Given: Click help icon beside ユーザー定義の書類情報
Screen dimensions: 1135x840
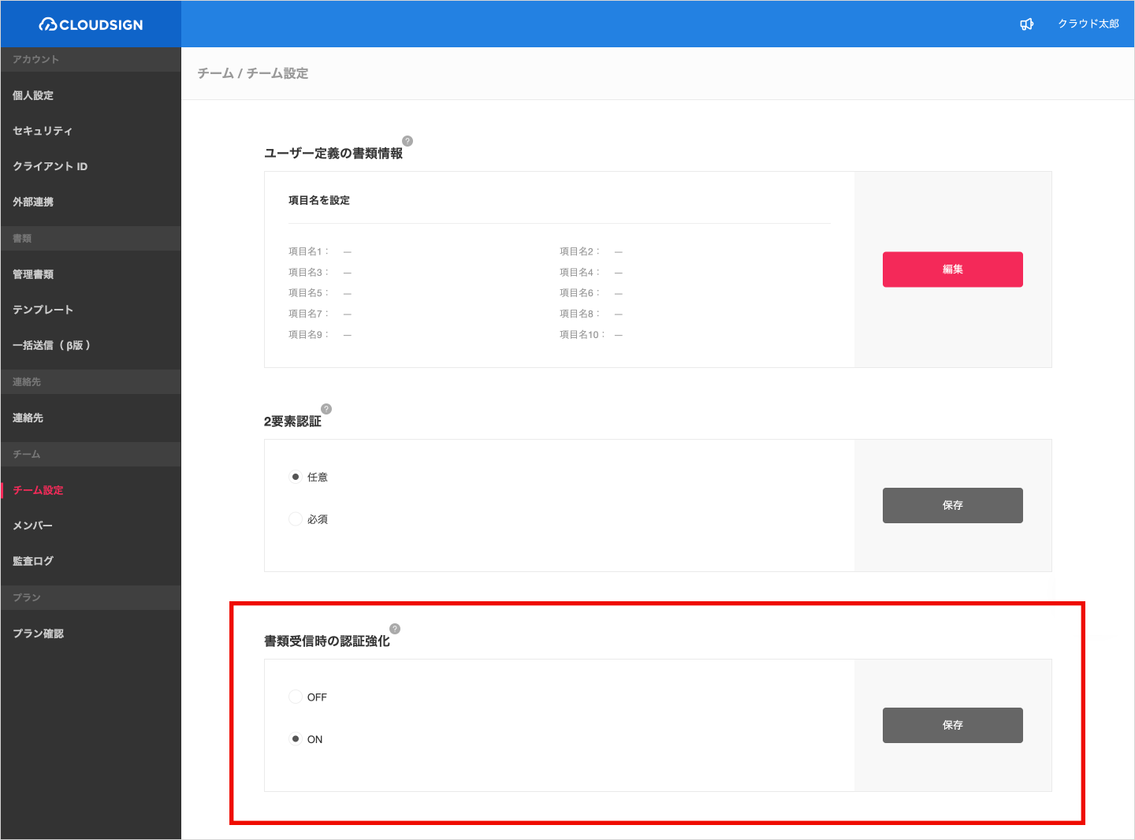Looking at the screenshot, I should pos(407,141).
